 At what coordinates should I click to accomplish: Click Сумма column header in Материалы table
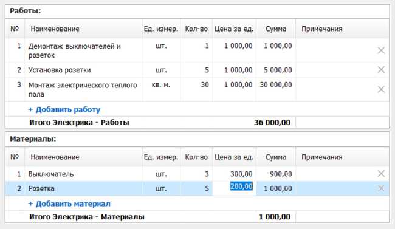[276, 157]
